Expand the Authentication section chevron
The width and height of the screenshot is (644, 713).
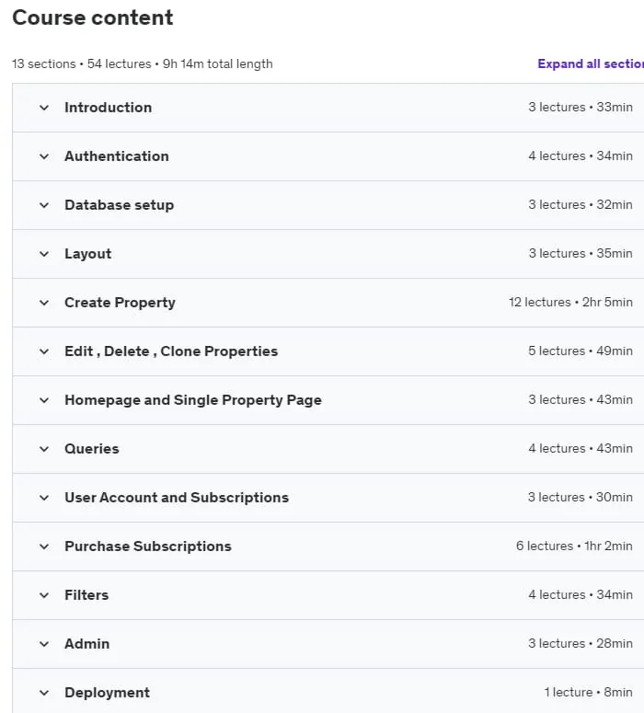point(44,156)
